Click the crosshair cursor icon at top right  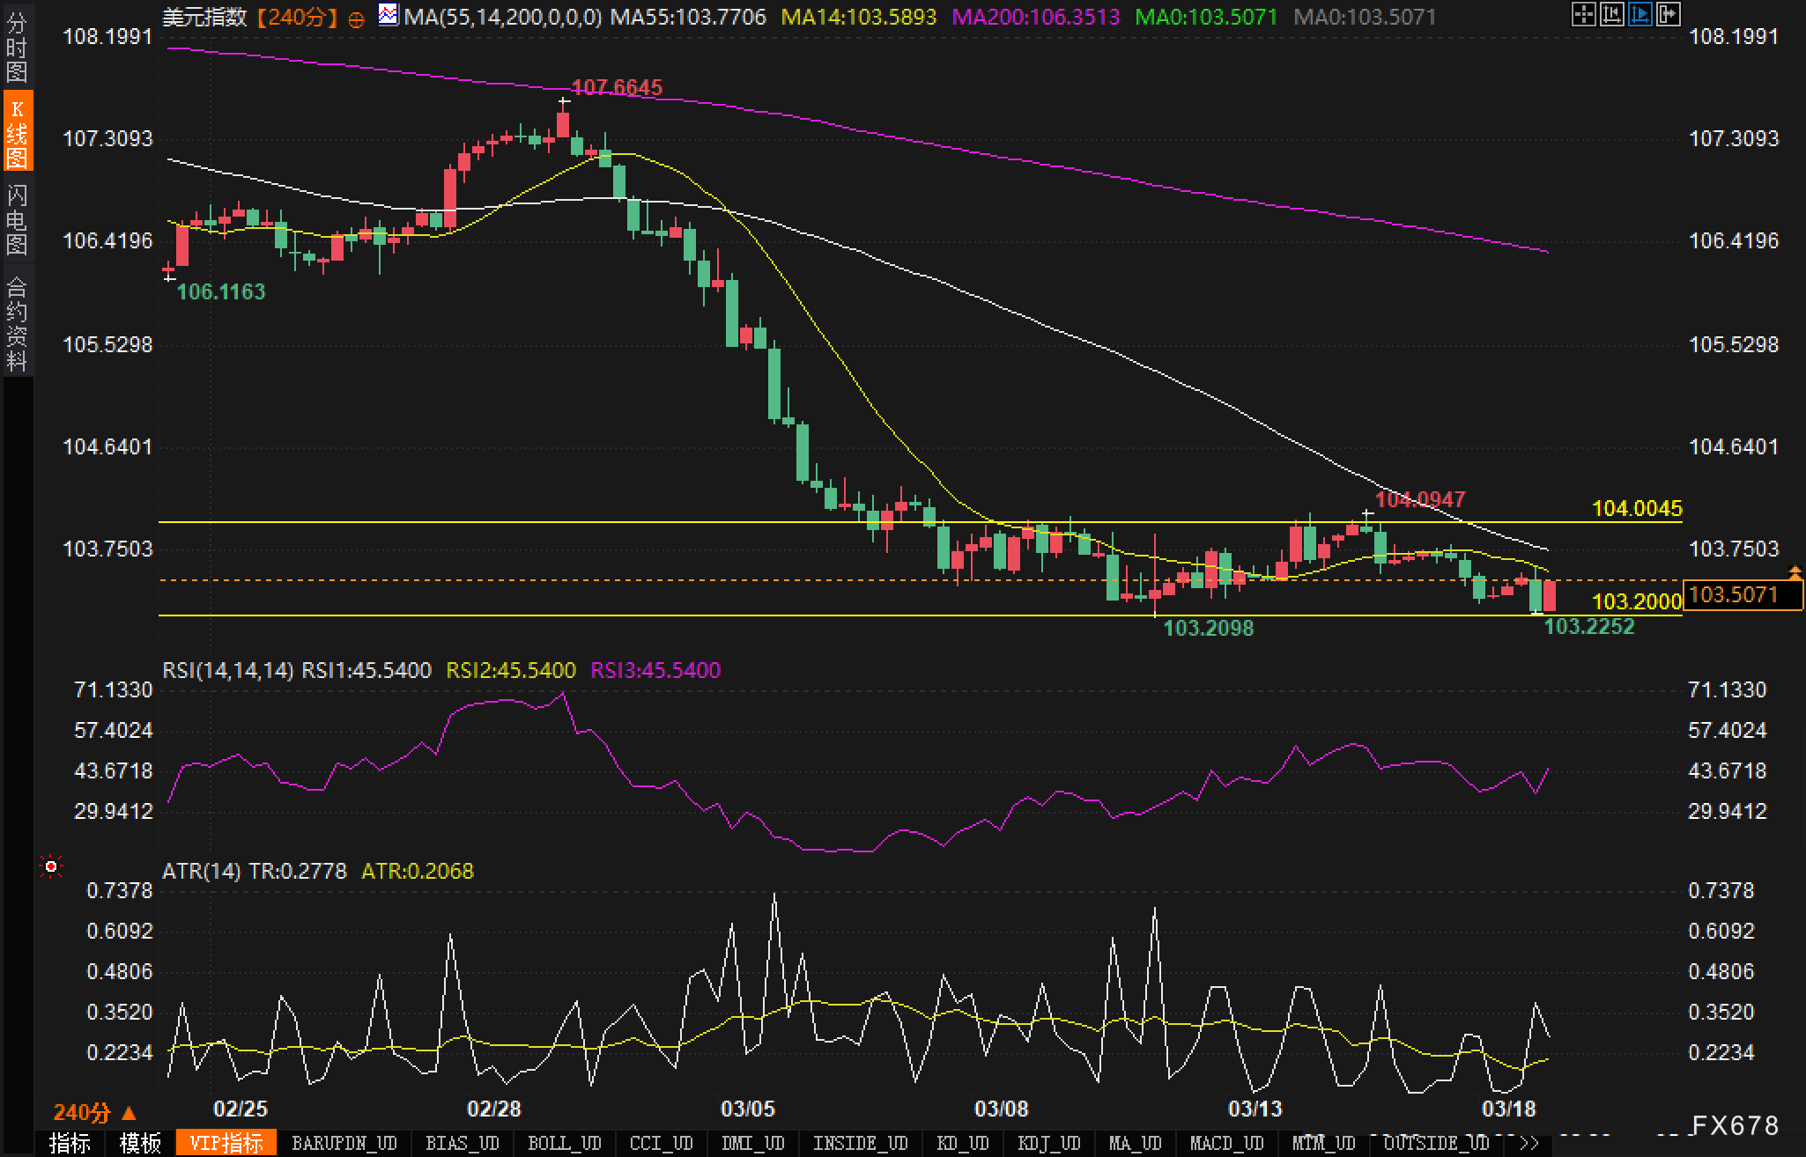coord(1583,14)
